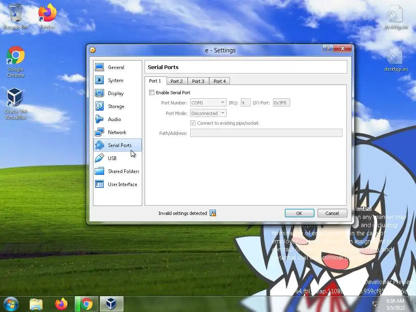Click the Path/Address input field
Image resolution: width=416 pixels, height=312 pixels.
point(266,133)
